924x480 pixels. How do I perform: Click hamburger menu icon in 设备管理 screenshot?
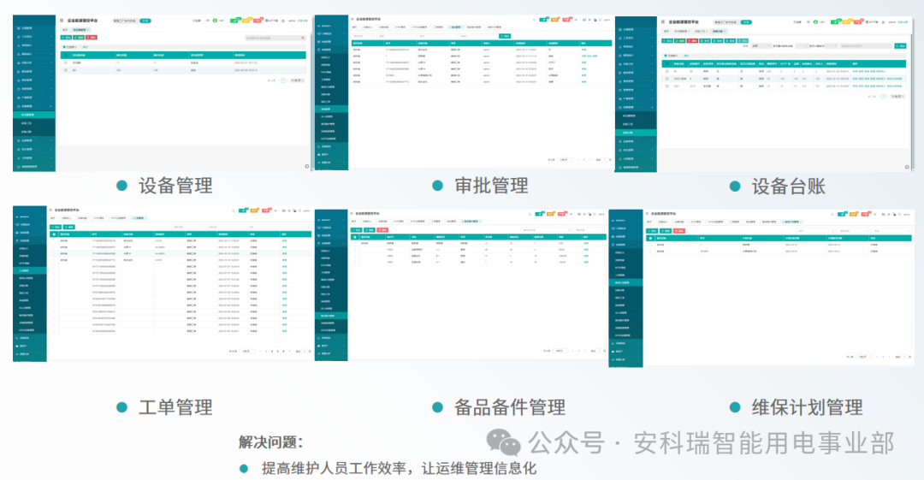(62, 21)
